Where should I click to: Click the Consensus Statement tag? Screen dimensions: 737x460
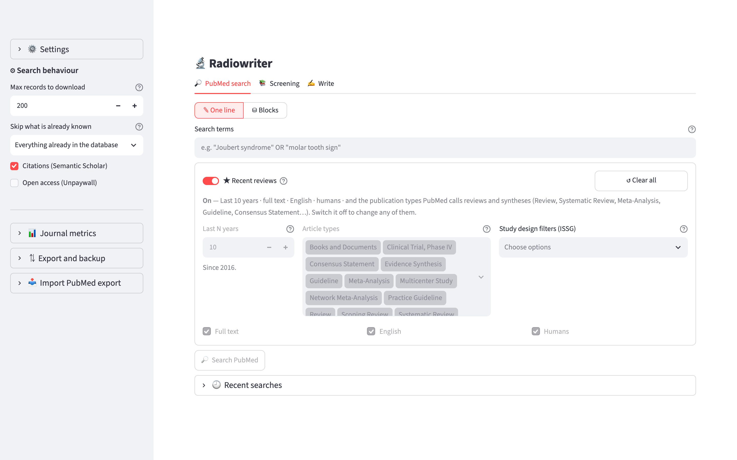coord(342,264)
